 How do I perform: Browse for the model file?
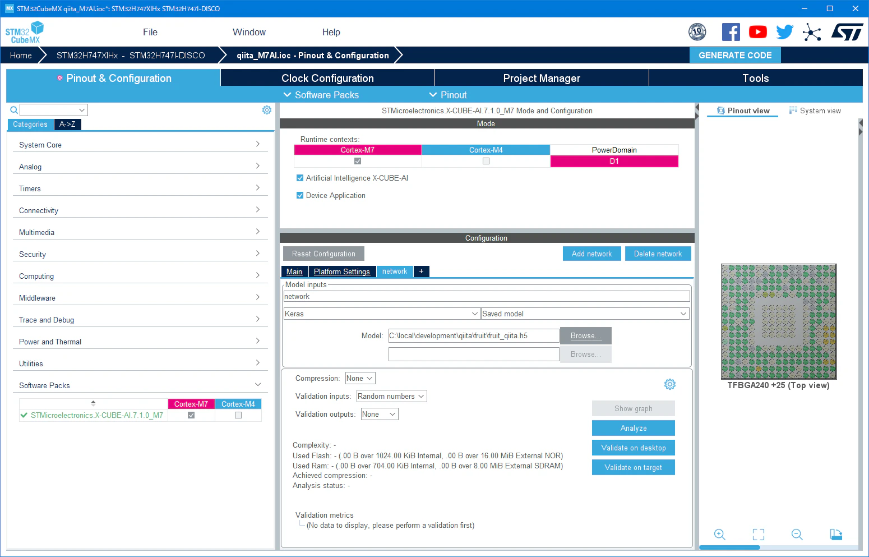[586, 336]
